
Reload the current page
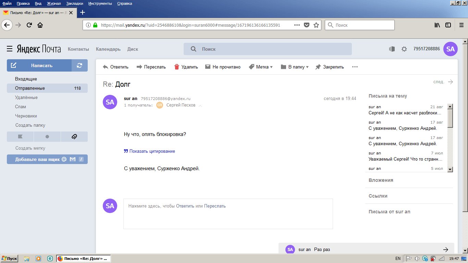click(x=29, y=25)
